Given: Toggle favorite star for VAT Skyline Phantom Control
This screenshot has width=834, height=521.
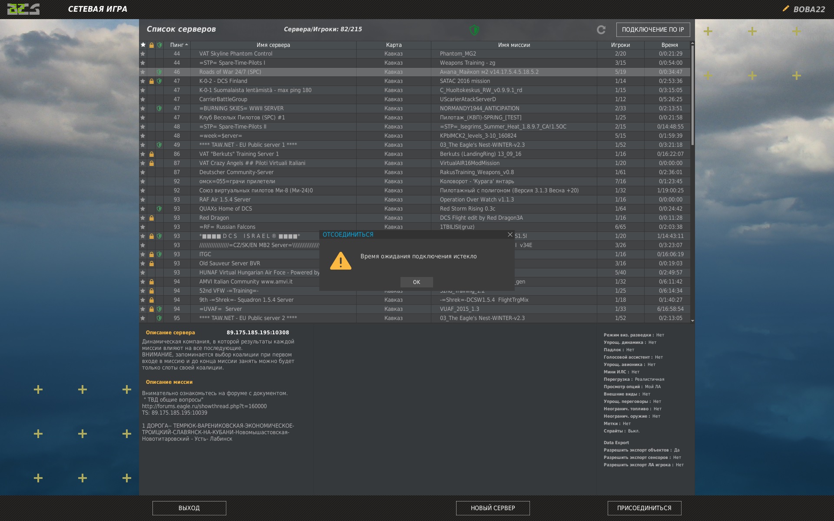Looking at the screenshot, I should pyautogui.click(x=143, y=54).
